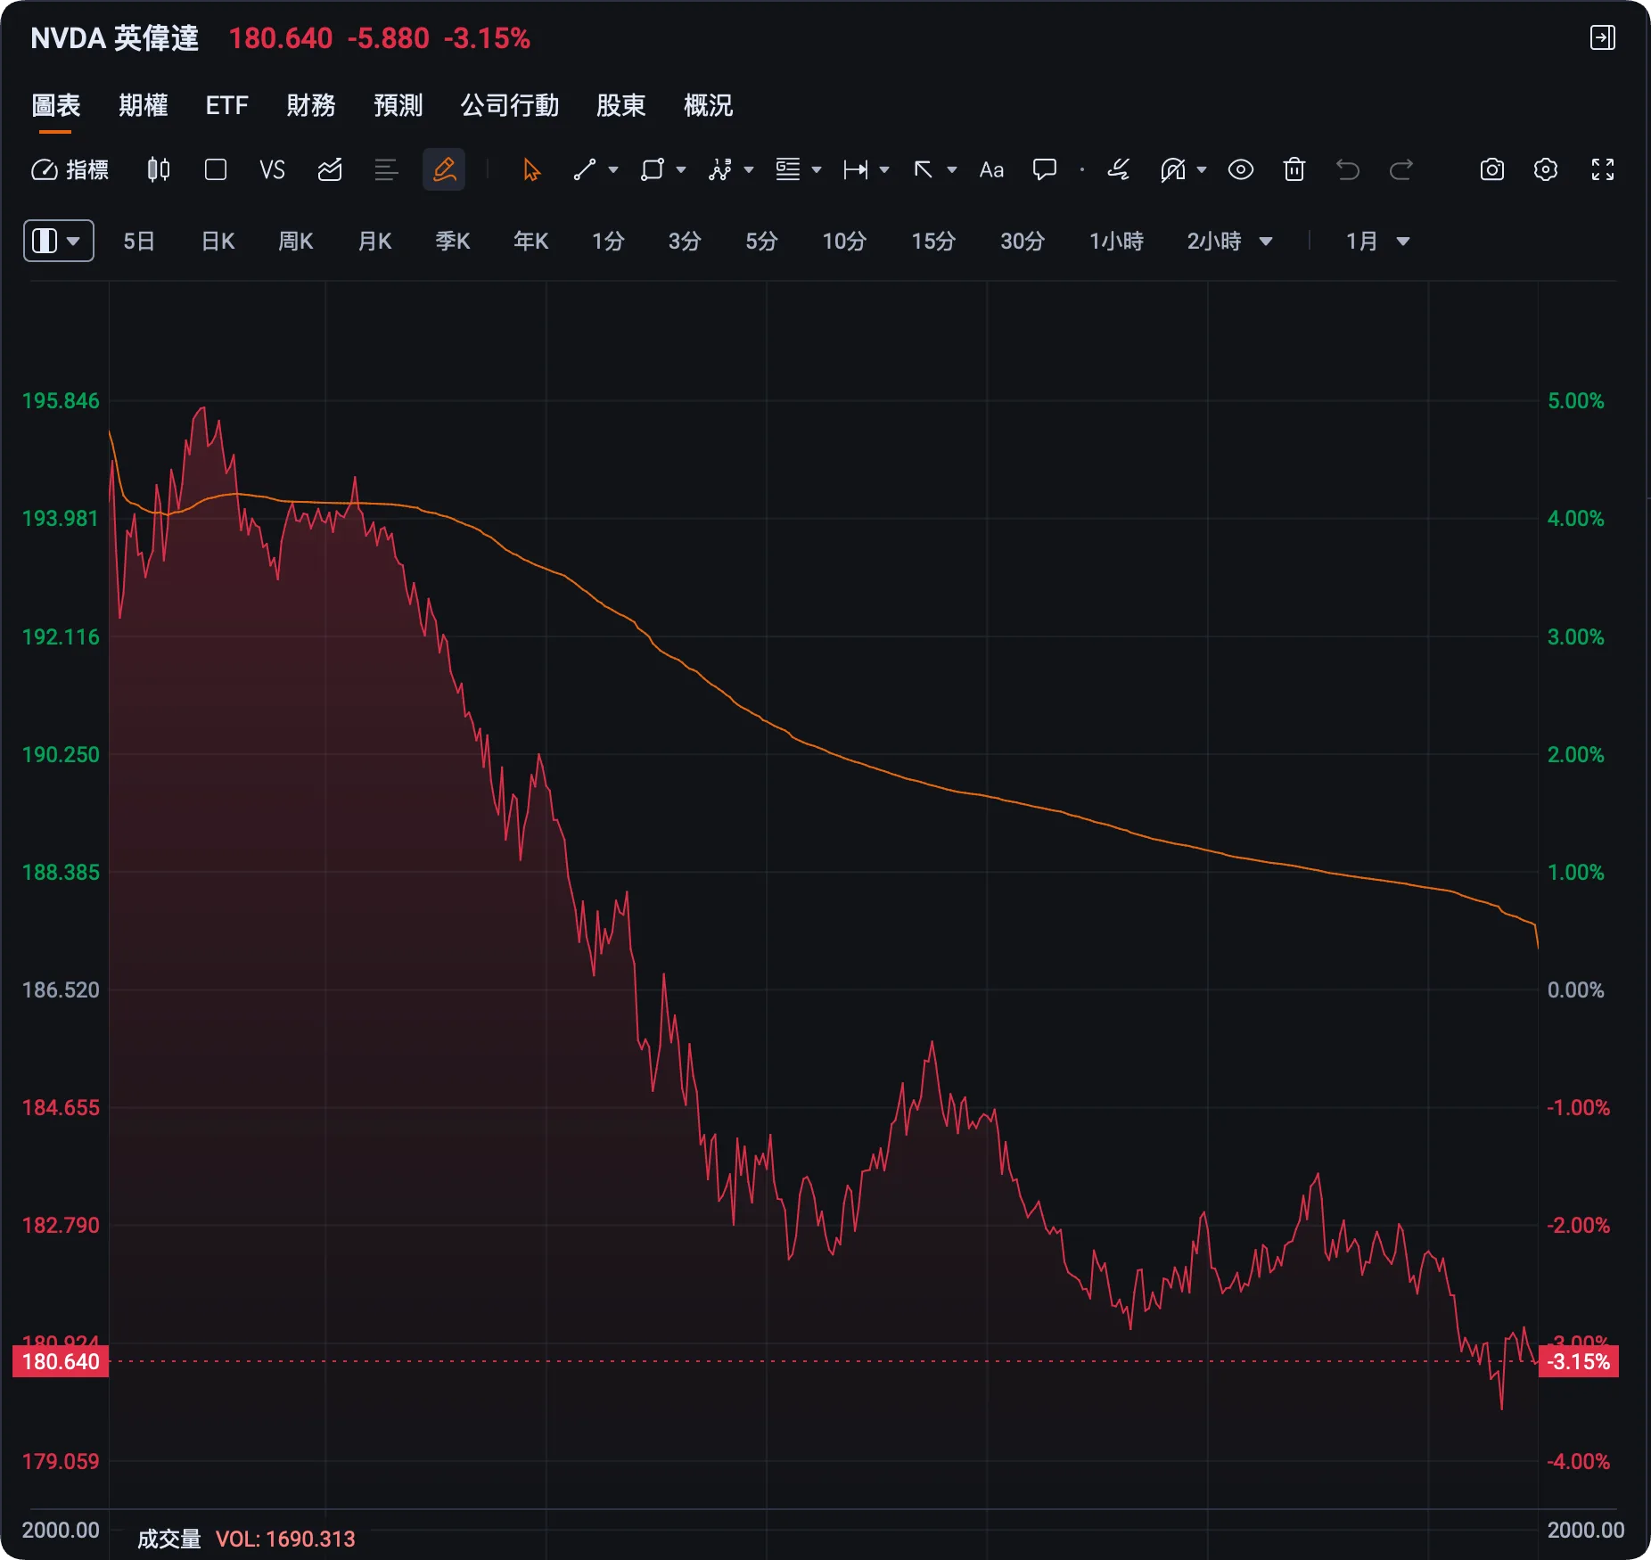Enter fullscreen chart mode
The height and width of the screenshot is (1560, 1651).
pos(1602,169)
